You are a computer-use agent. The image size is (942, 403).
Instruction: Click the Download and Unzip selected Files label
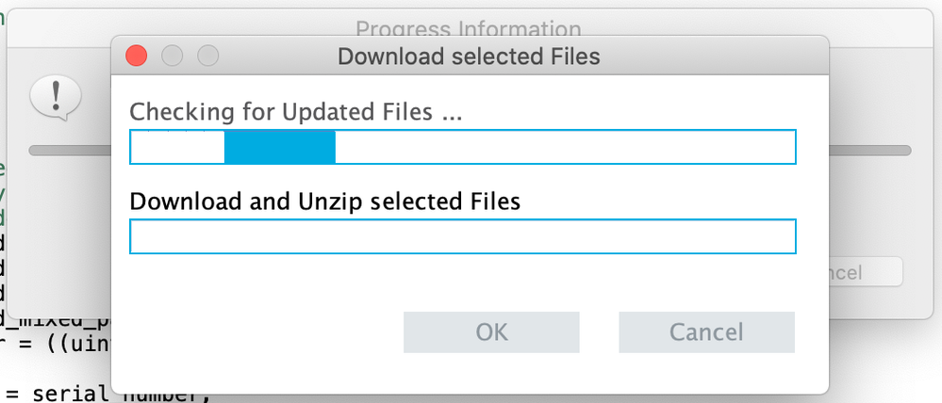(x=325, y=201)
